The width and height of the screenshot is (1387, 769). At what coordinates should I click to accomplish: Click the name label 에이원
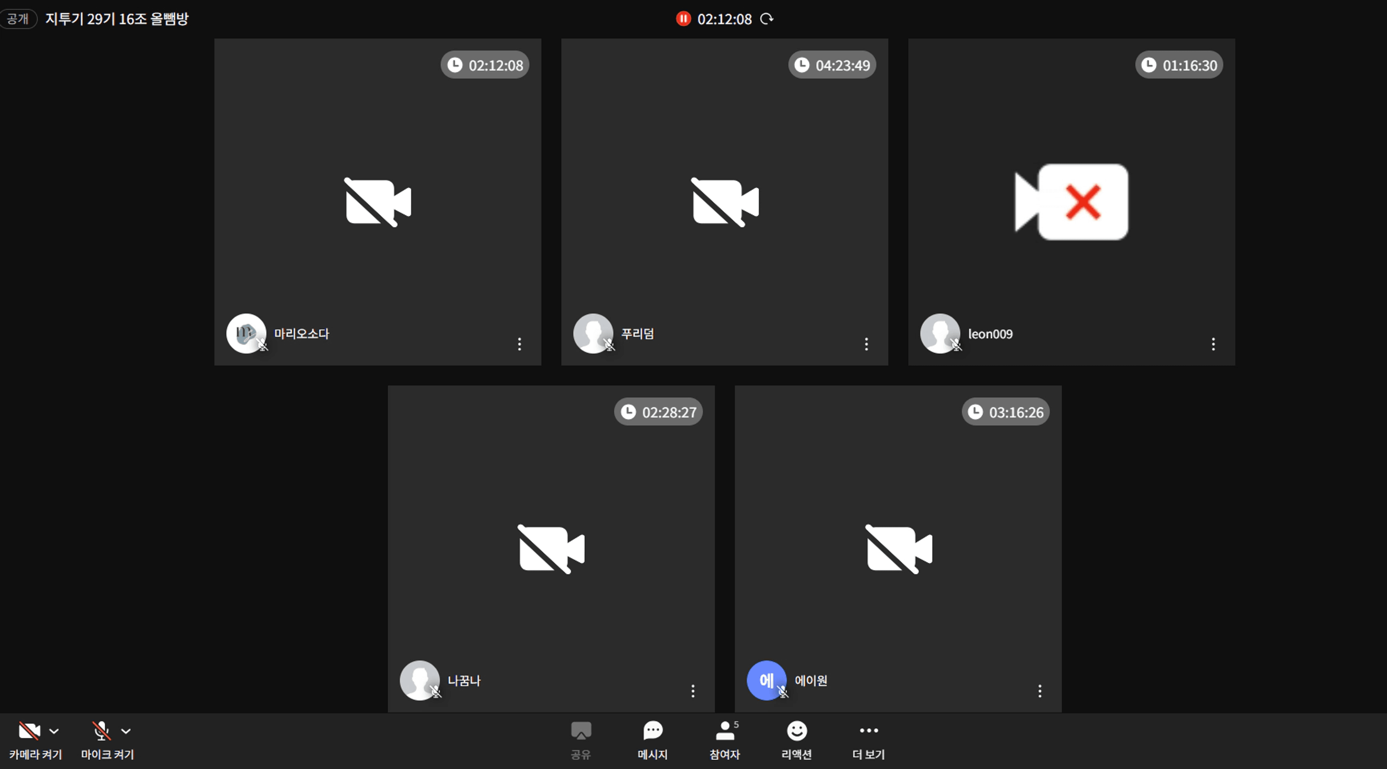coord(811,680)
